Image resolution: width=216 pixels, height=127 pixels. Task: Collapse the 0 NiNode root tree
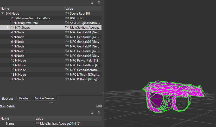point(3,13)
